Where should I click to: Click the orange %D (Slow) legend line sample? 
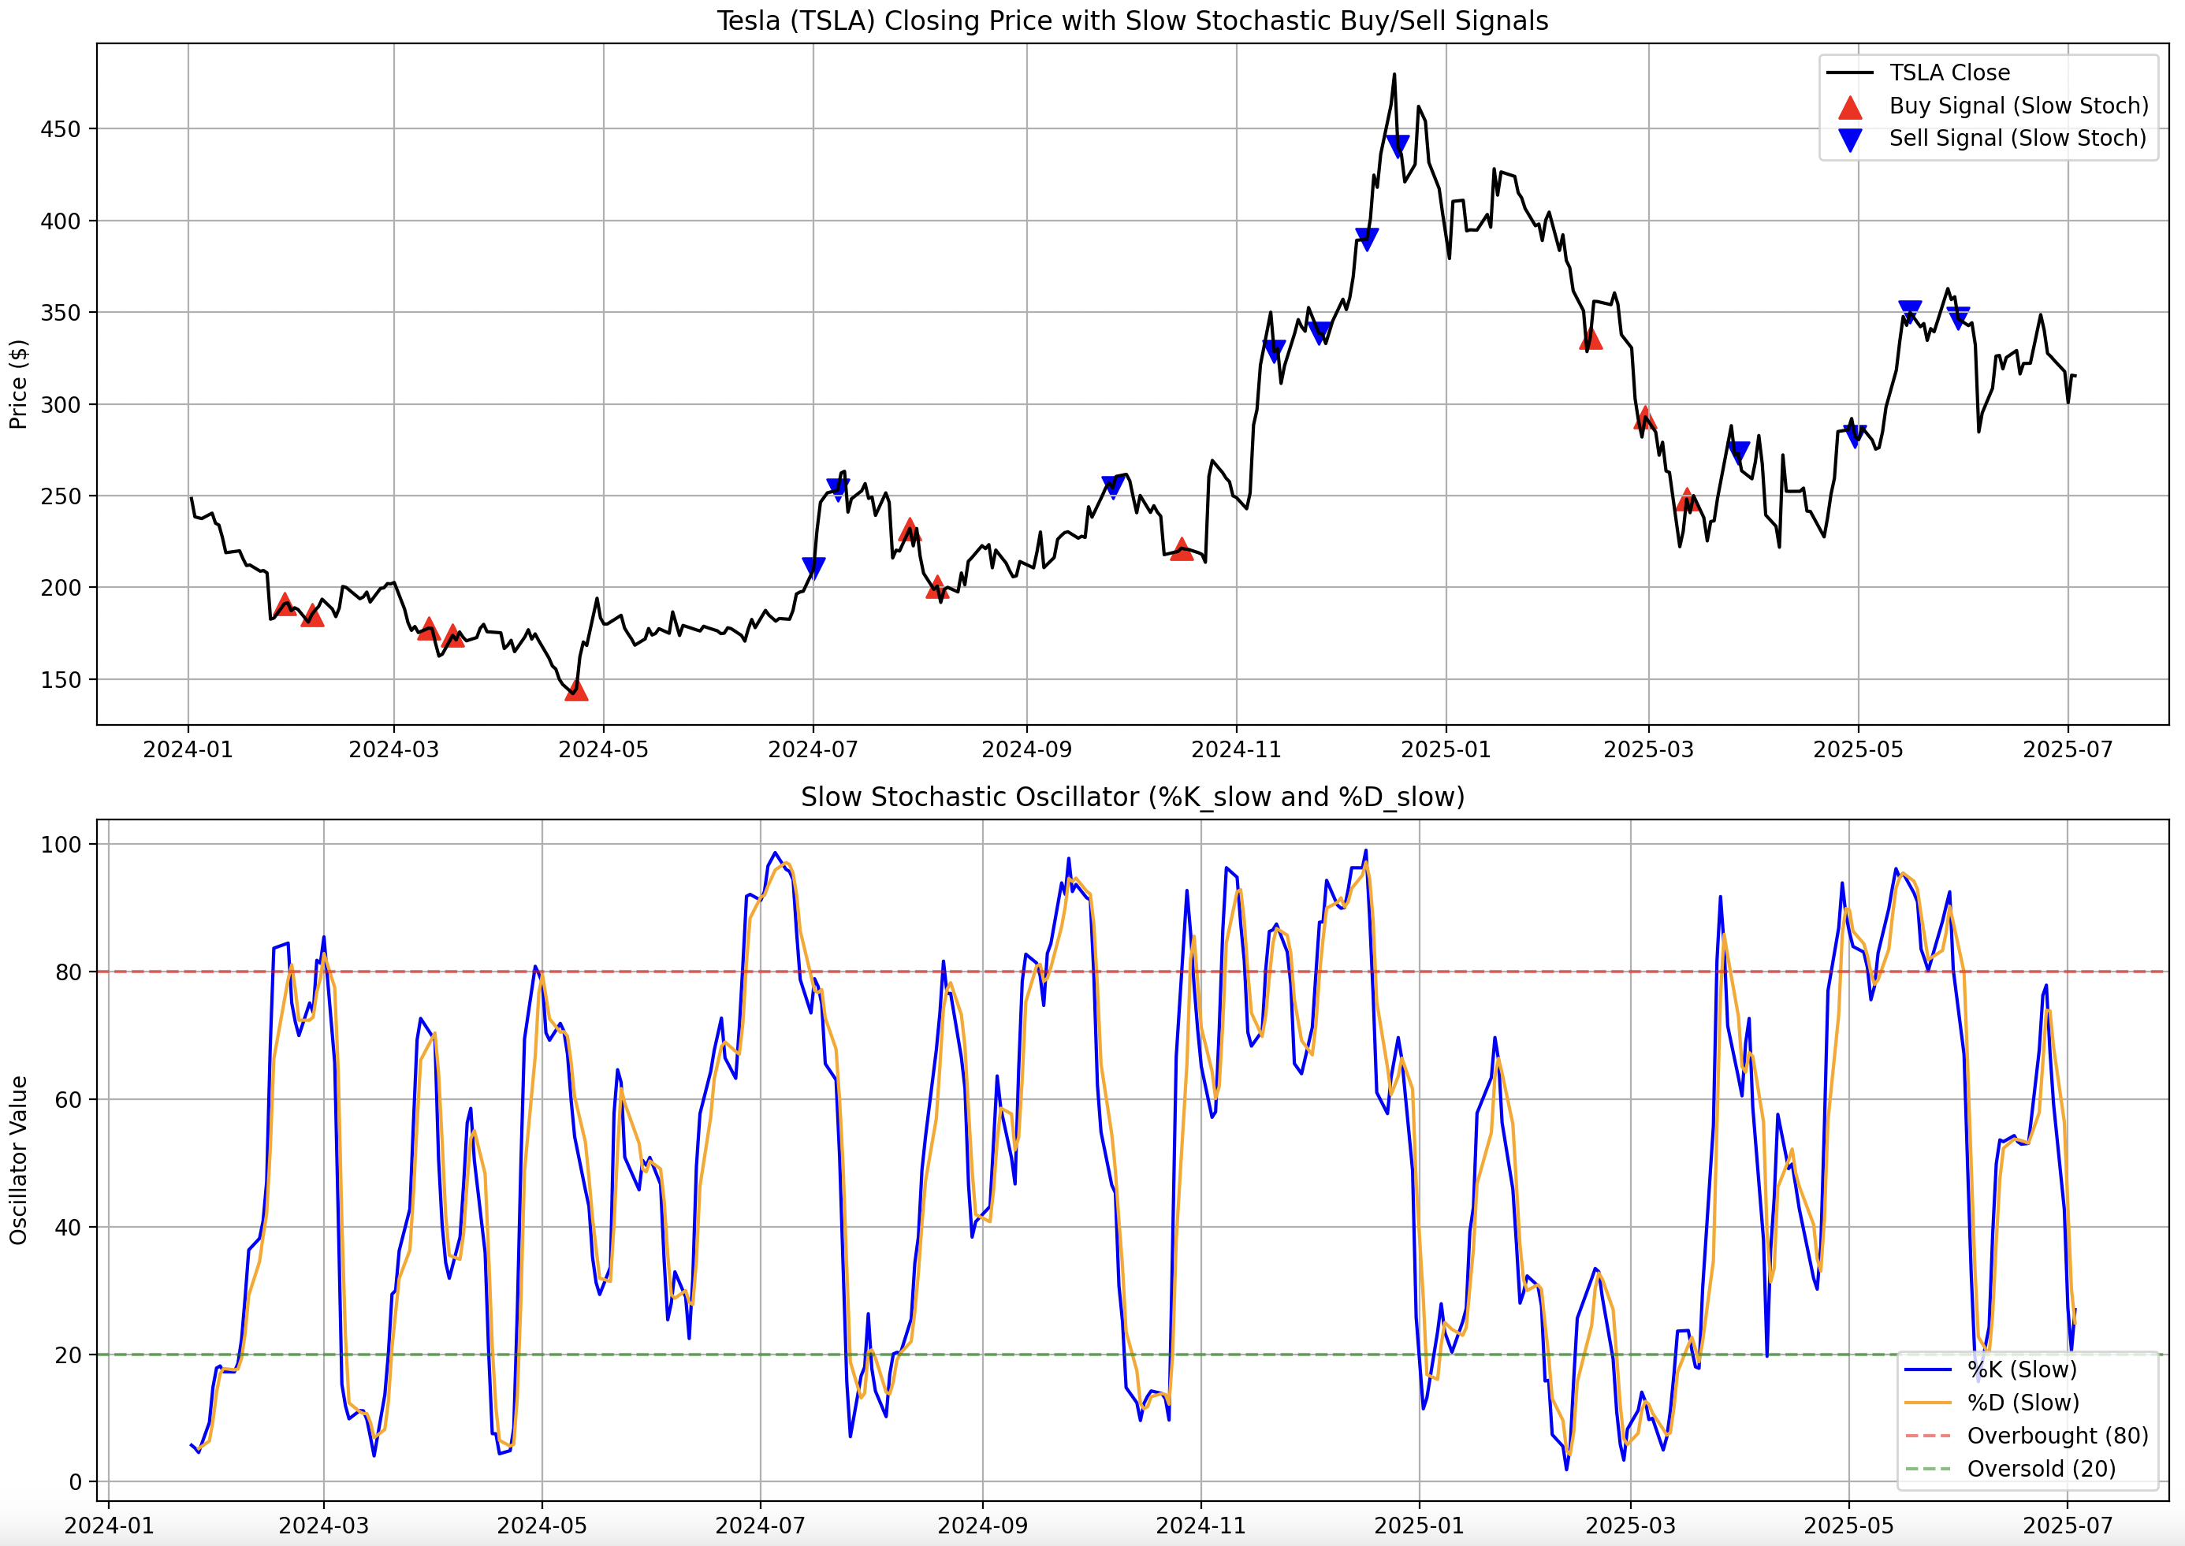1928,1403
